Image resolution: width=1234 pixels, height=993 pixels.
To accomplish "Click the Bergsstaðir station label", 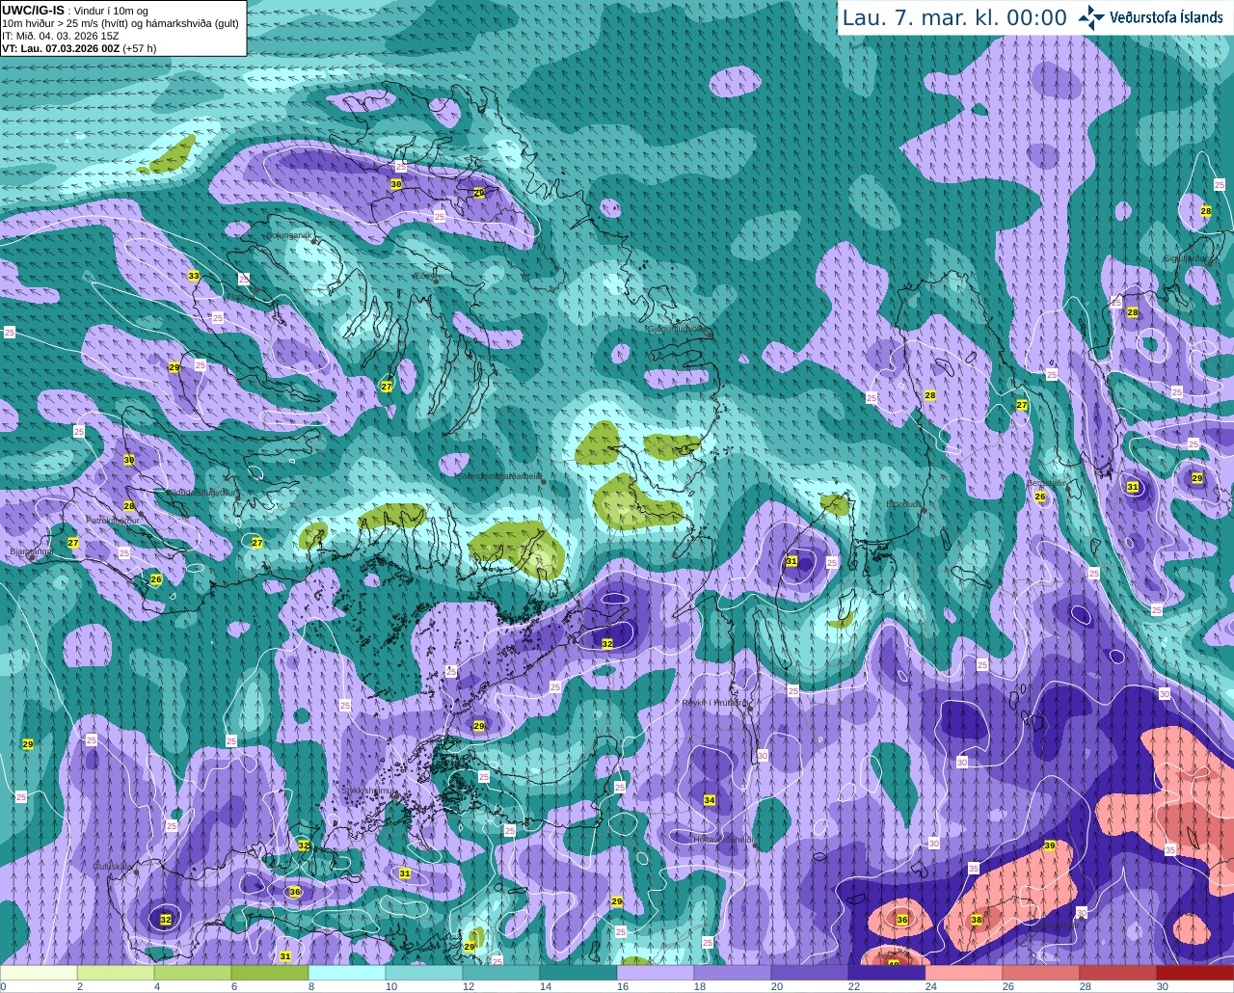I will click(1047, 483).
